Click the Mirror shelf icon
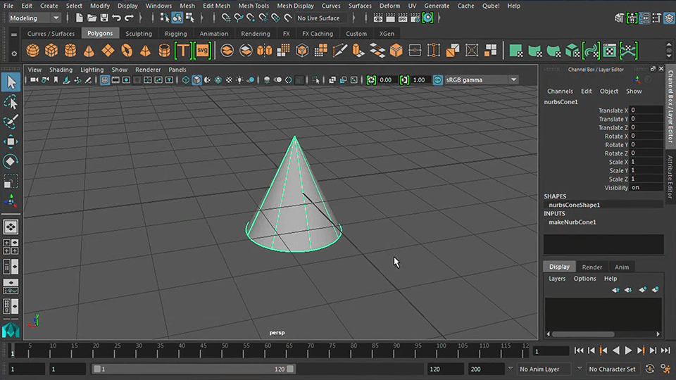Image resolution: width=676 pixels, height=380 pixels. coord(264,51)
